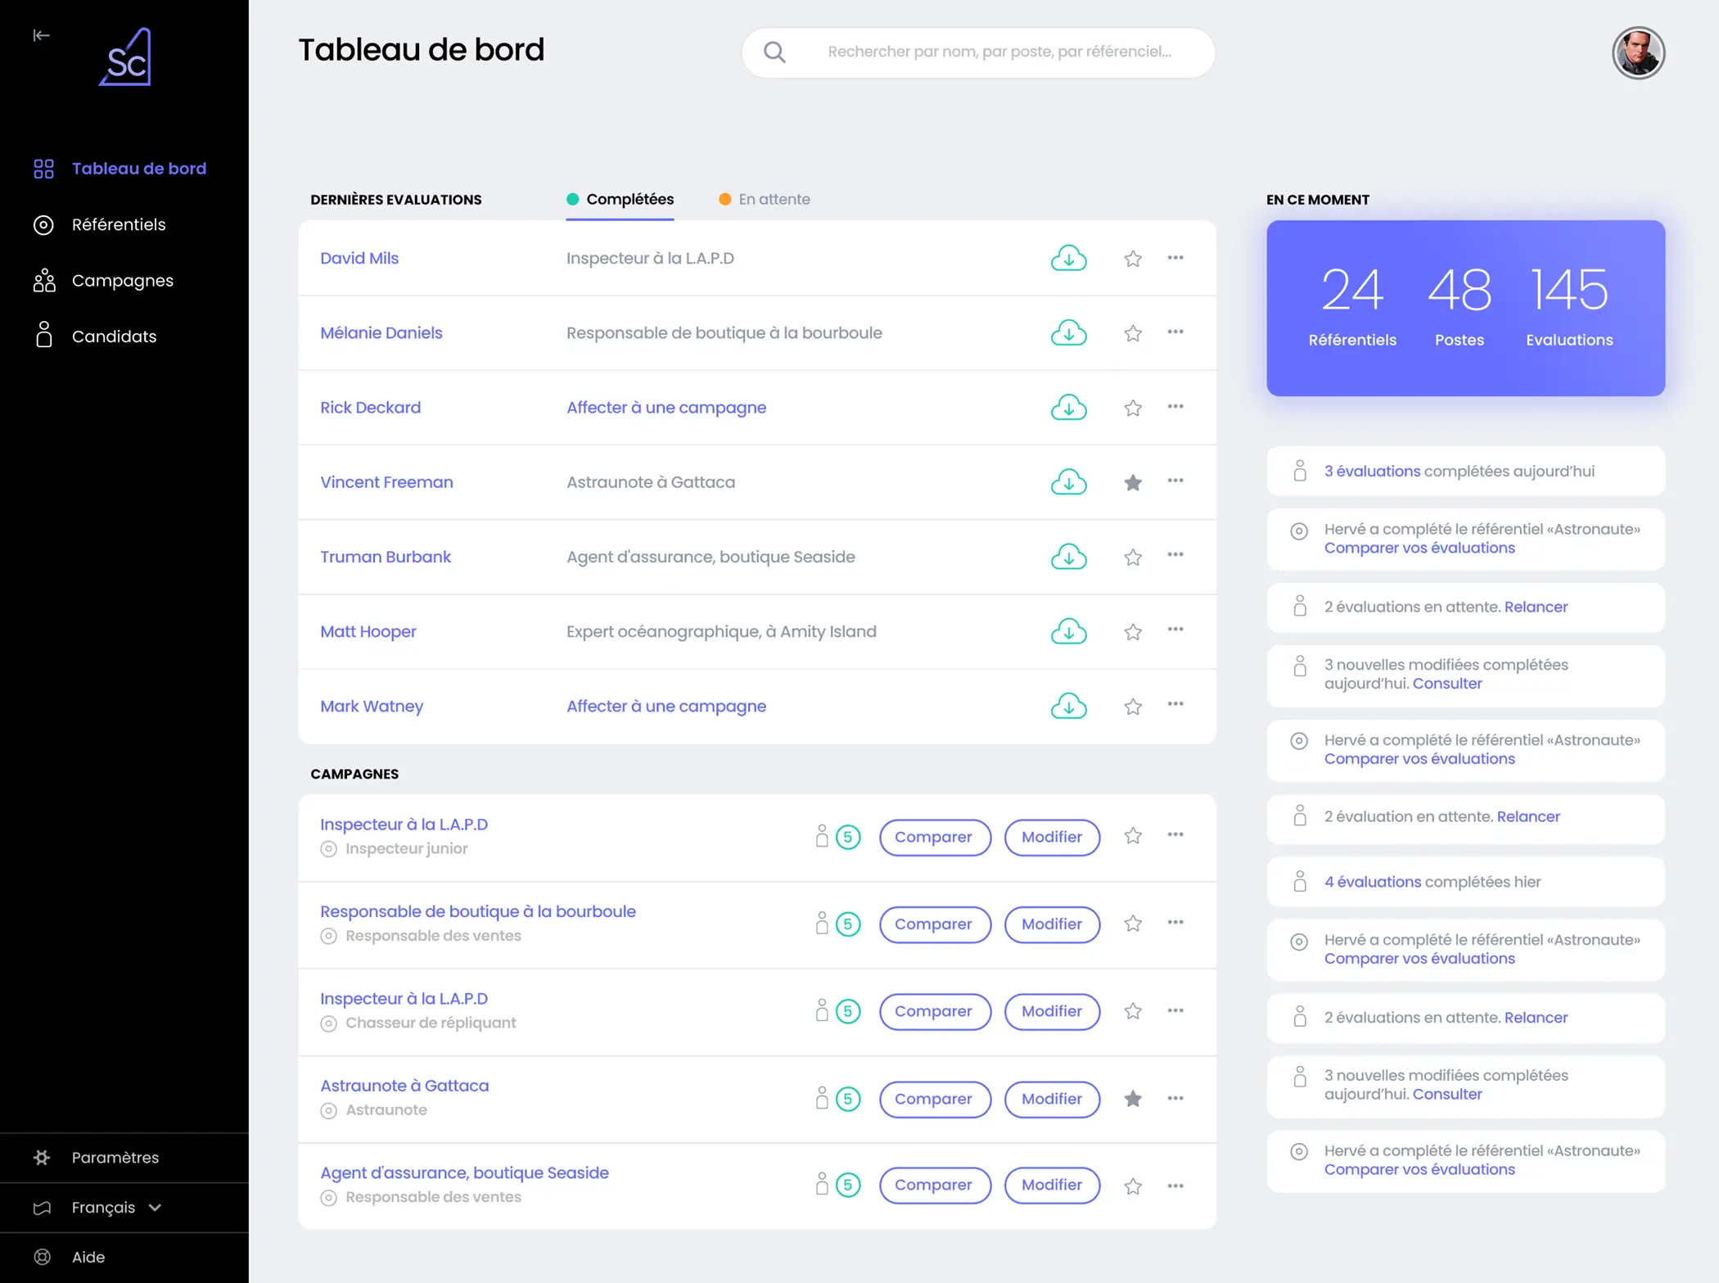Screen dimensions: 1719x1283
Task: Open the 3 évaluations complétées aujourd'hui link
Action: 1372,472
